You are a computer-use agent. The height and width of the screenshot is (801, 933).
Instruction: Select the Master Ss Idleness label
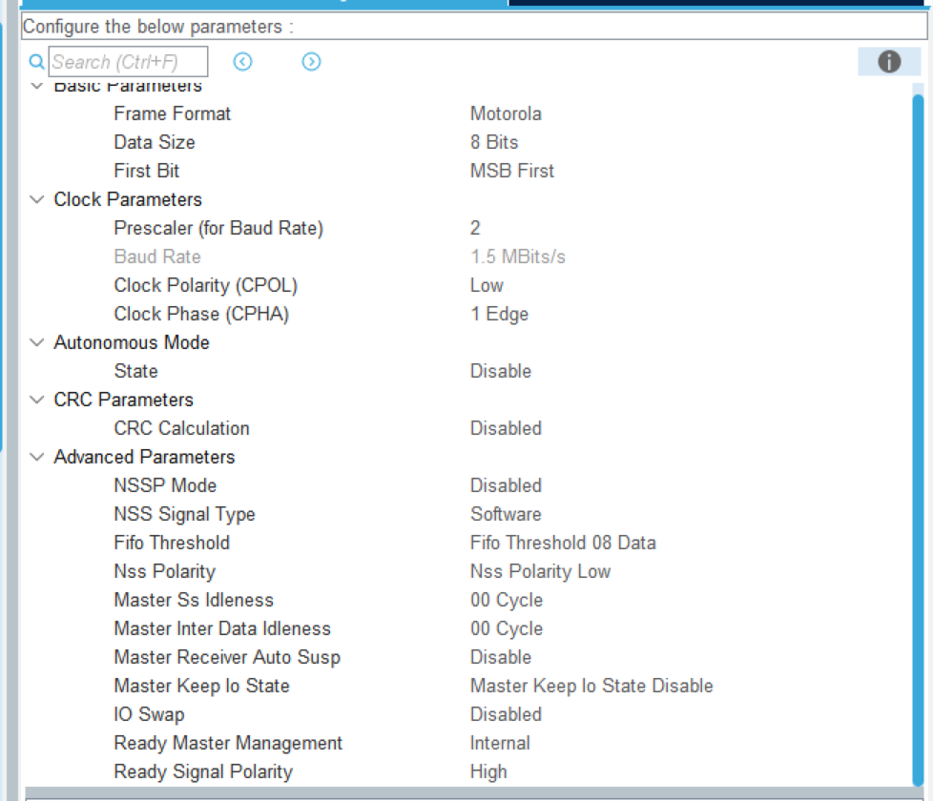(194, 600)
